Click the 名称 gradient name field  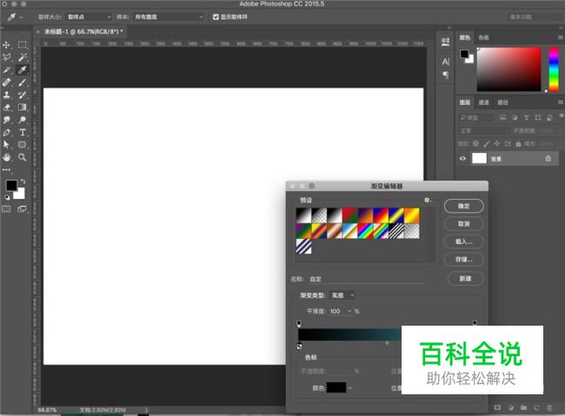[x=365, y=279]
